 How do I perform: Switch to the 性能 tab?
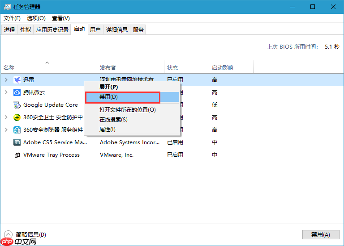pos(26,29)
